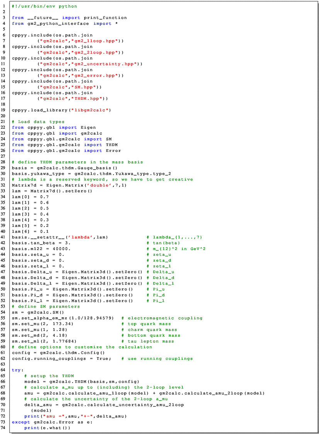Click 'print(e.what())' on last line
319x434 pixels.
click(47, 428)
